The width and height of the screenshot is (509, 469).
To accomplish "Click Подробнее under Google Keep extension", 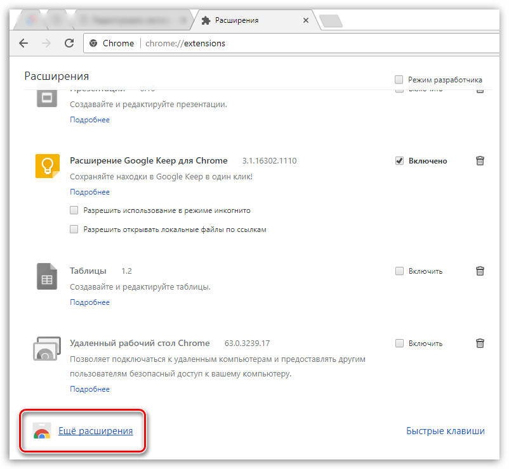I will click(89, 192).
